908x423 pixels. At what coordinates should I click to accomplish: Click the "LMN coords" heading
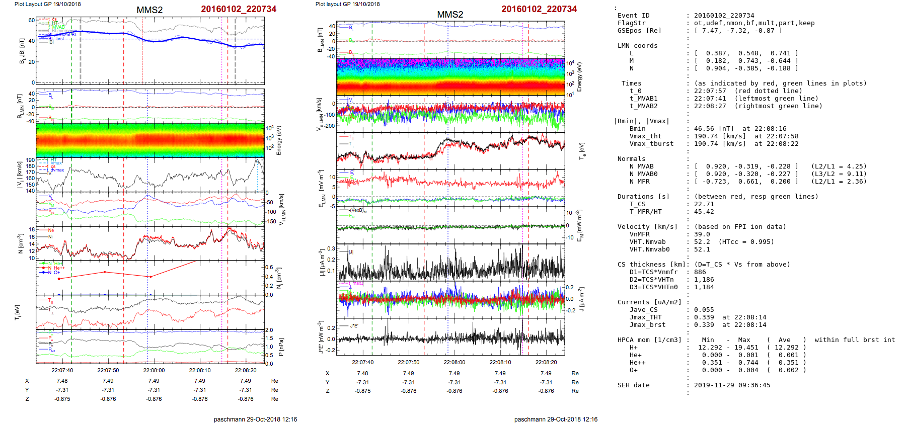[x=637, y=46]
